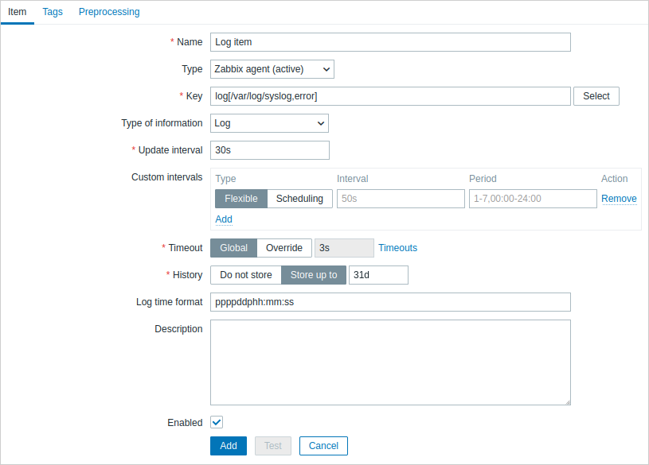Image resolution: width=649 pixels, height=465 pixels.
Task: Uncheck the Enabled checkbox
Action: [217, 423]
